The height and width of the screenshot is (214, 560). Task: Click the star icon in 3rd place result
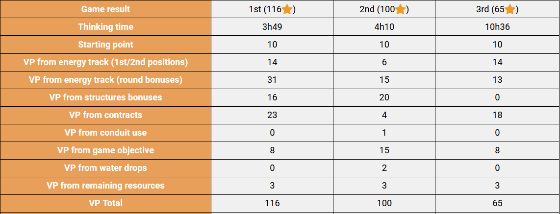tap(509, 9)
